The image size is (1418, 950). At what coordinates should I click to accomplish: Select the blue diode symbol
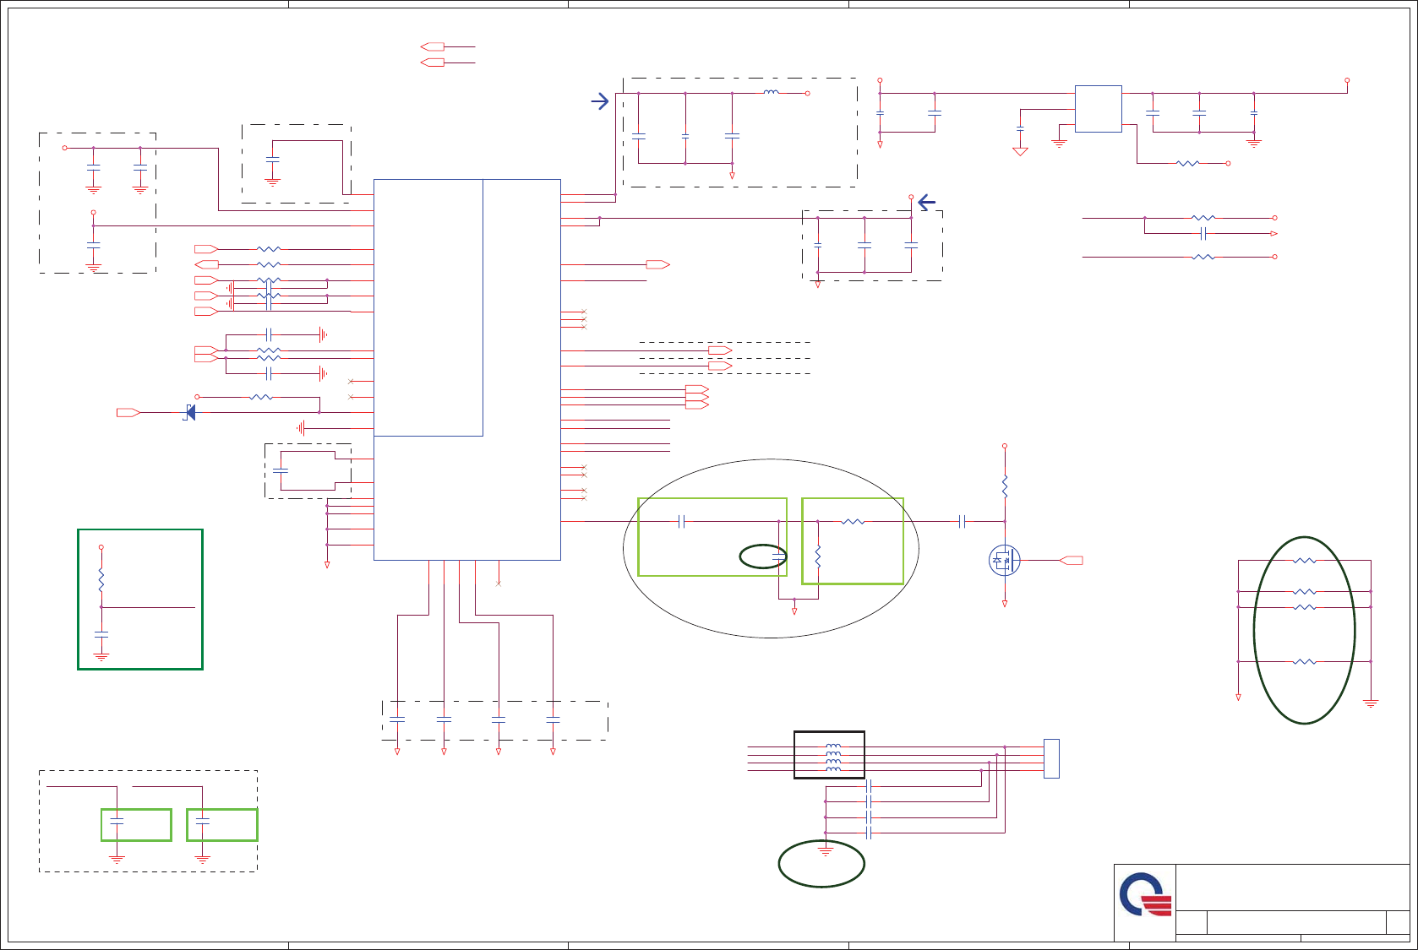pos(190,412)
